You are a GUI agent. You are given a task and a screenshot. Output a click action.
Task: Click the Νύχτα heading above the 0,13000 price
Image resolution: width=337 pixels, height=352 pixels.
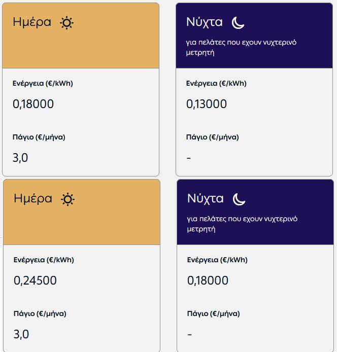(x=205, y=22)
